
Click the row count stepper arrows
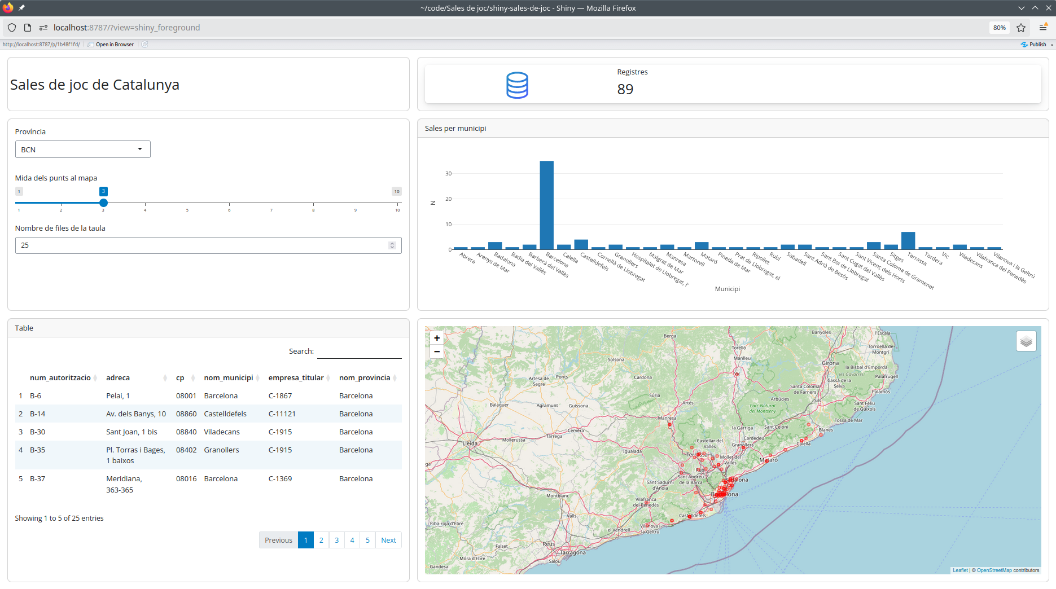point(392,245)
